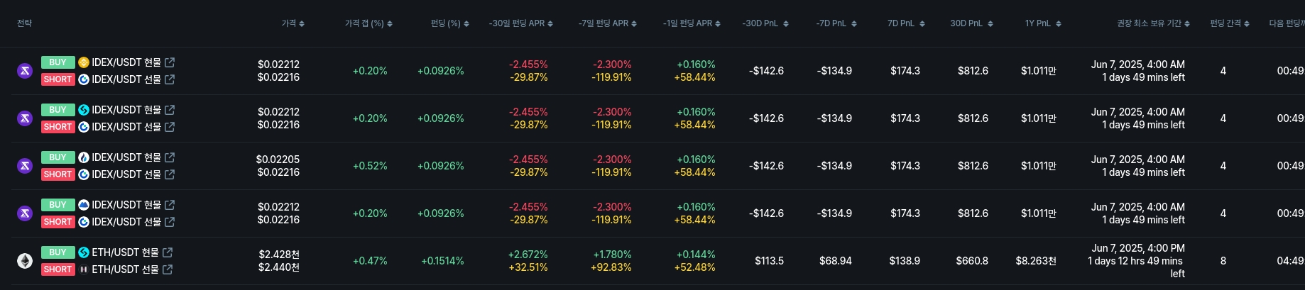Click the 전략 column header
The height and width of the screenshot is (290, 1305).
coord(25,23)
